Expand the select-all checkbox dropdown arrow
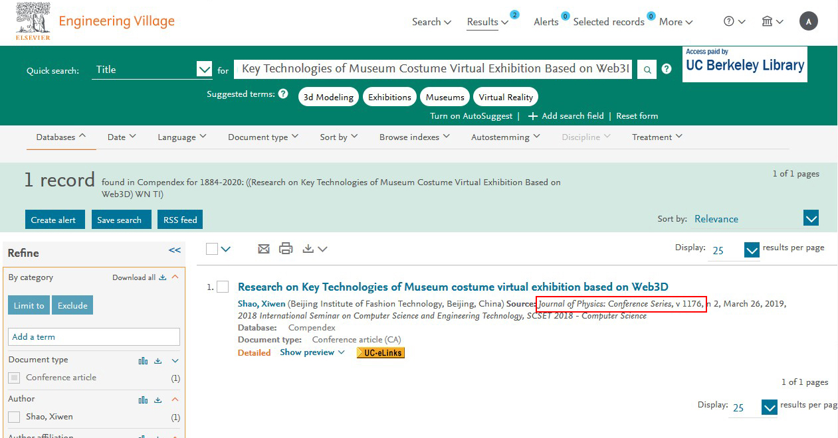The image size is (838, 438). pyautogui.click(x=226, y=250)
